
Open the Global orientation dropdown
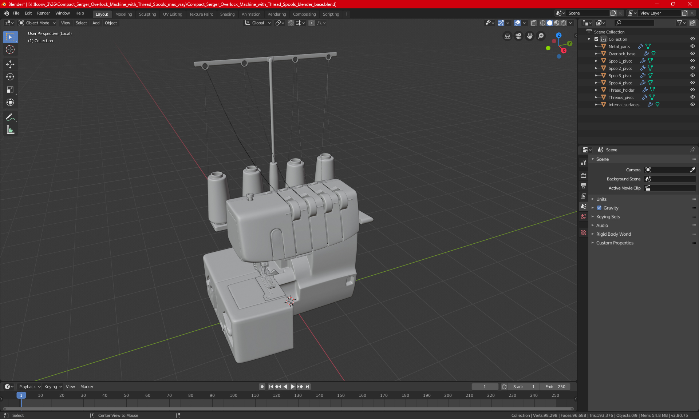point(258,23)
